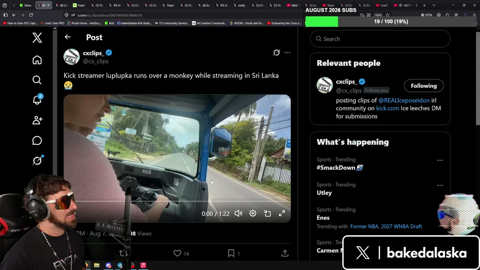
Task: Open the tab workspaces icon
Action: 4,5
